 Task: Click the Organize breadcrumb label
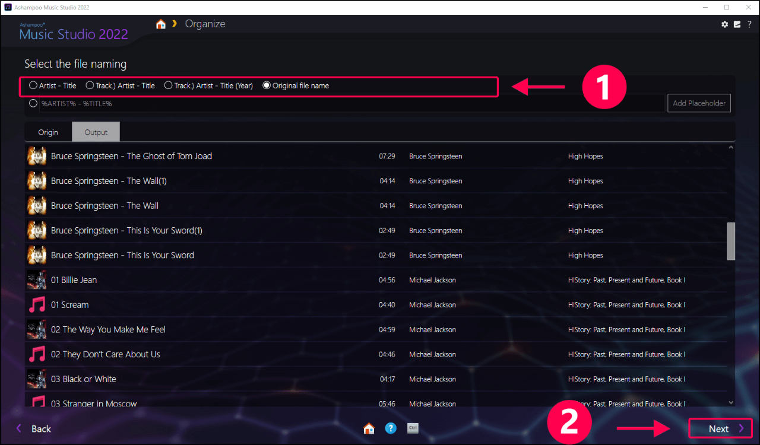point(205,24)
